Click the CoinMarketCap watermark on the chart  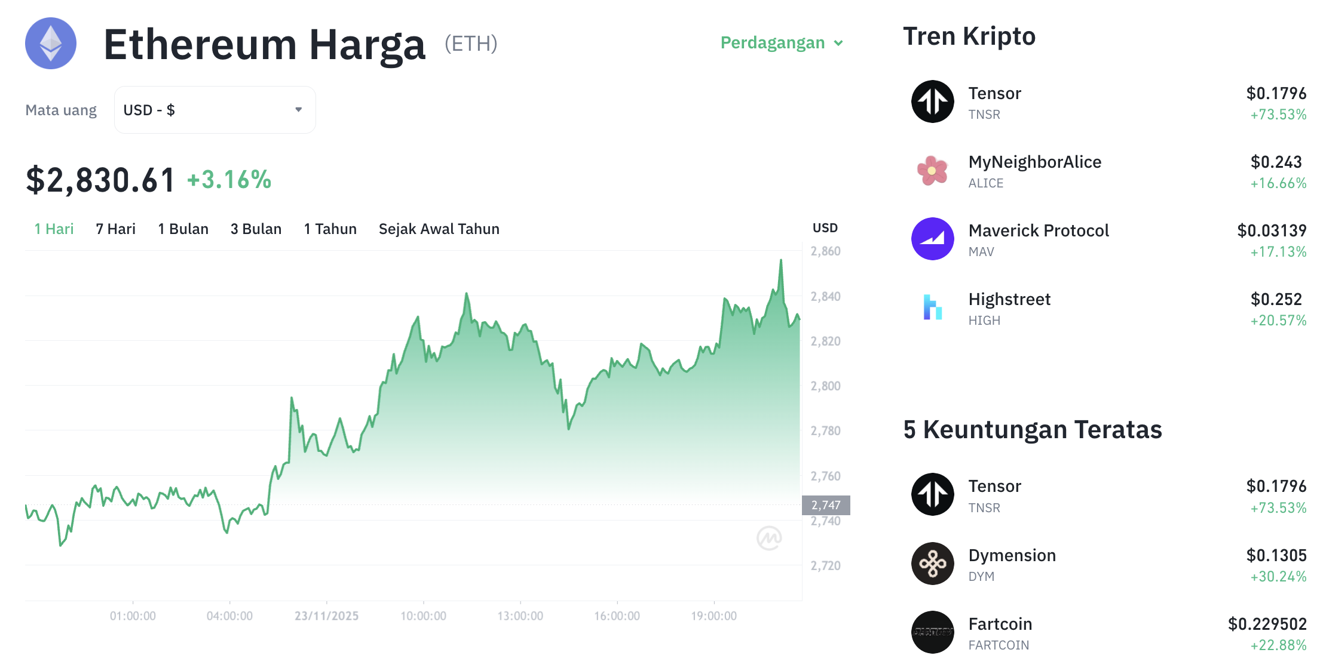point(771,537)
